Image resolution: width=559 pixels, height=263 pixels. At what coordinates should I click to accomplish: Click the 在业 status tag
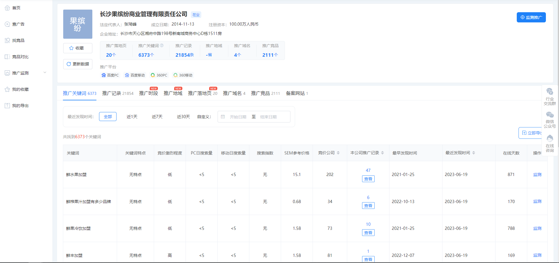(x=196, y=15)
